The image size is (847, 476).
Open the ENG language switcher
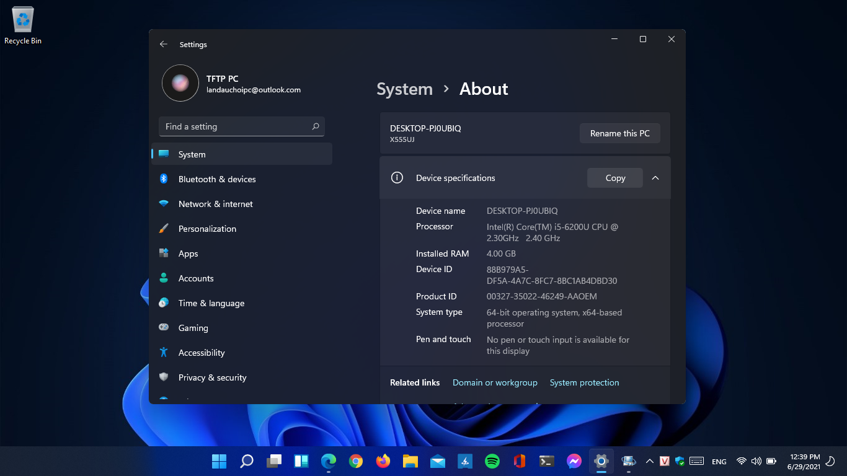(x=719, y=462)
